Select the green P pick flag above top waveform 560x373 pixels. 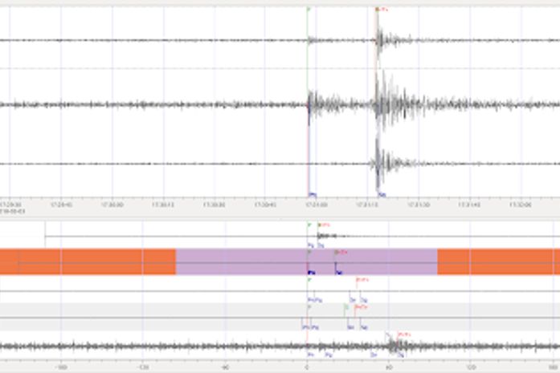tap(309, 10)
